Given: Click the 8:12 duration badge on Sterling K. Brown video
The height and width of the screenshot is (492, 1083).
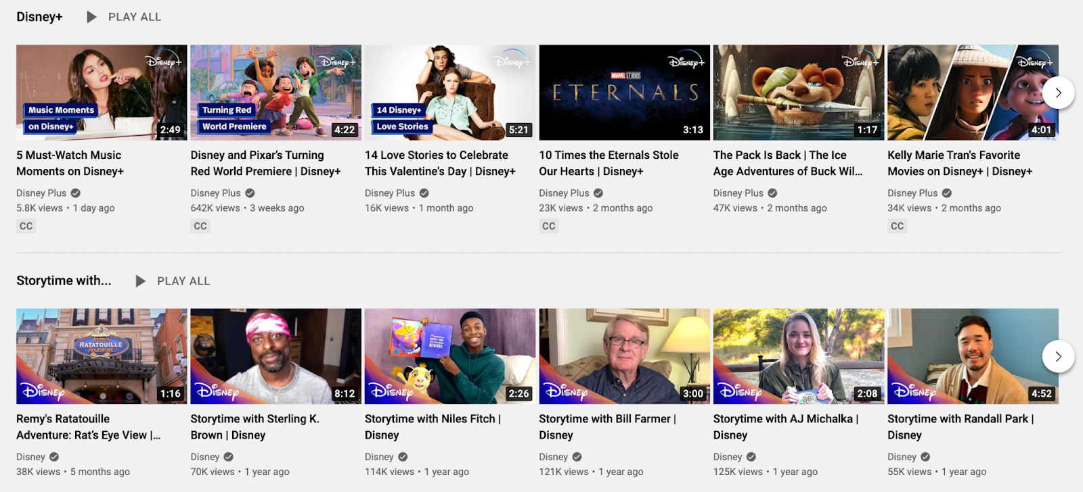Looking at the screenshot, I should coord(345,393).
